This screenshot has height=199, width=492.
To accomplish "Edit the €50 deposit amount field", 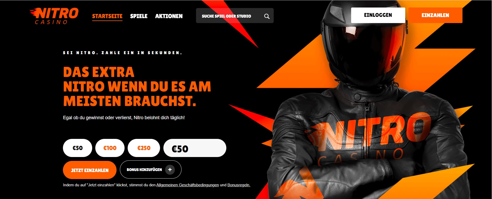I will coord(195,148).
